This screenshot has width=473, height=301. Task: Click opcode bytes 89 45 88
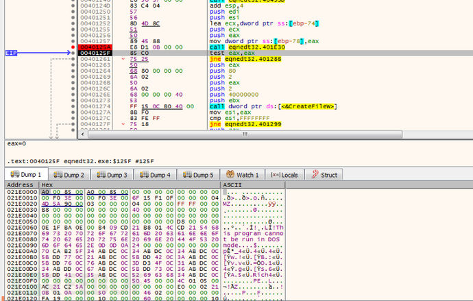coord(145,41)
